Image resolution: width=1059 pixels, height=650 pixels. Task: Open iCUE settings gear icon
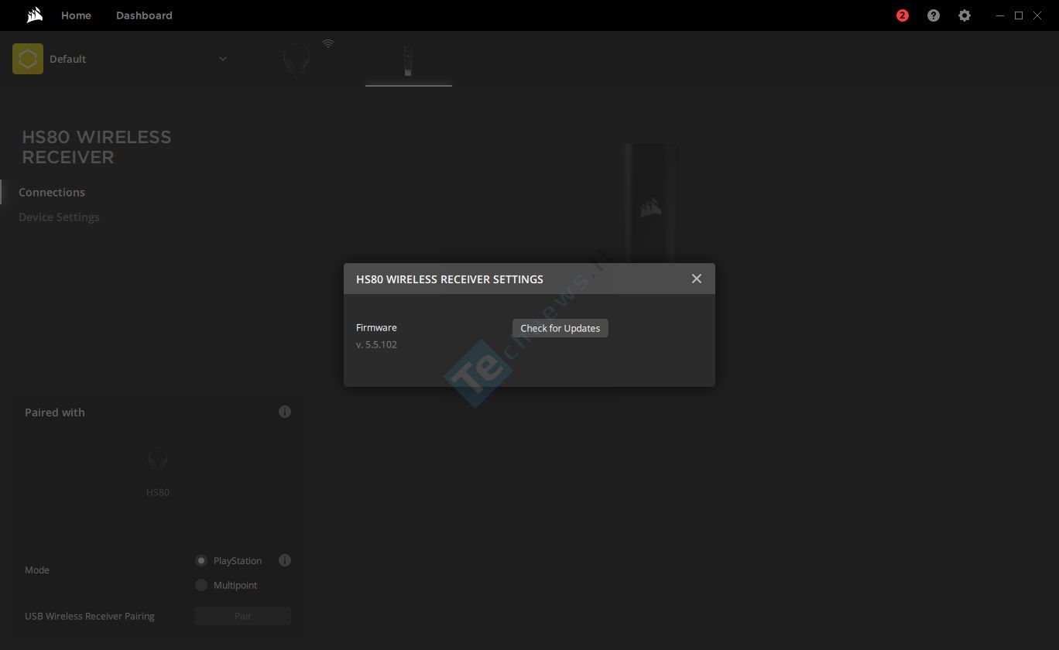point(965,15)
